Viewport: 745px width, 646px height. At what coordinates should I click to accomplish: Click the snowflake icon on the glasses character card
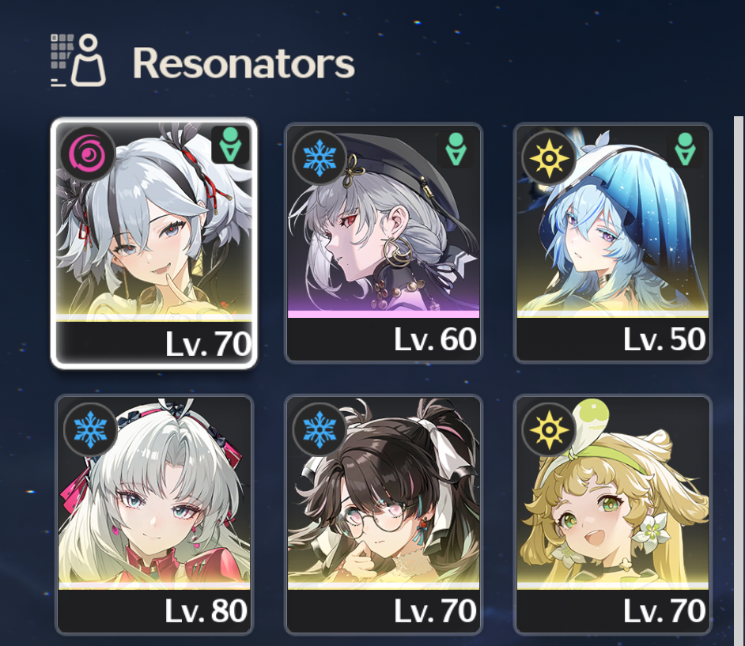pyautogui.click(x=320, y=429)
